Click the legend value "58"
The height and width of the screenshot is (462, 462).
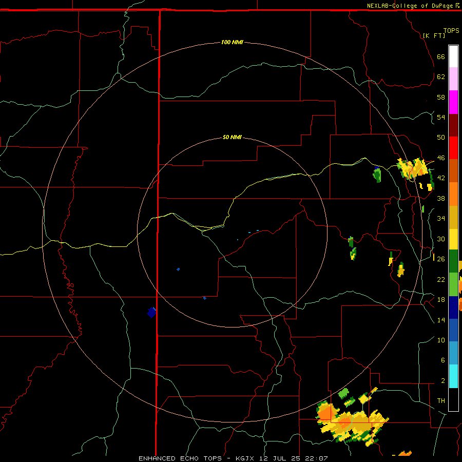tap(441, 97)
